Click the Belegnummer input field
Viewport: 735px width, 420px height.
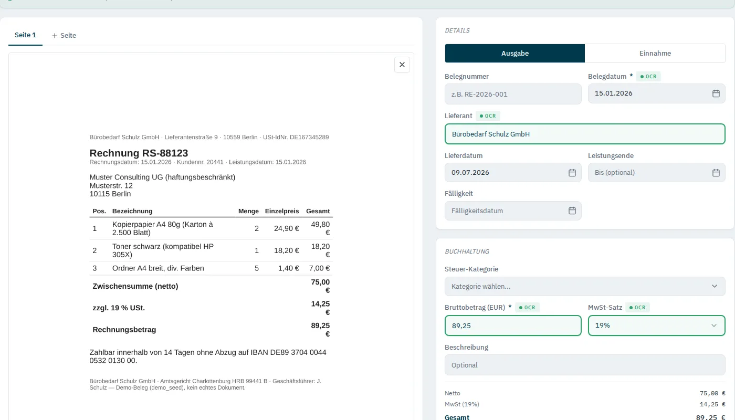(513, 94)
